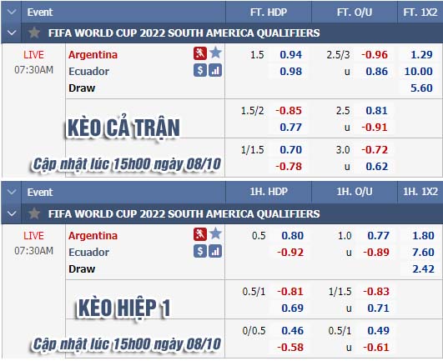Select FT. HDP column header
443x361 pixels.
[x=269, y=13]
